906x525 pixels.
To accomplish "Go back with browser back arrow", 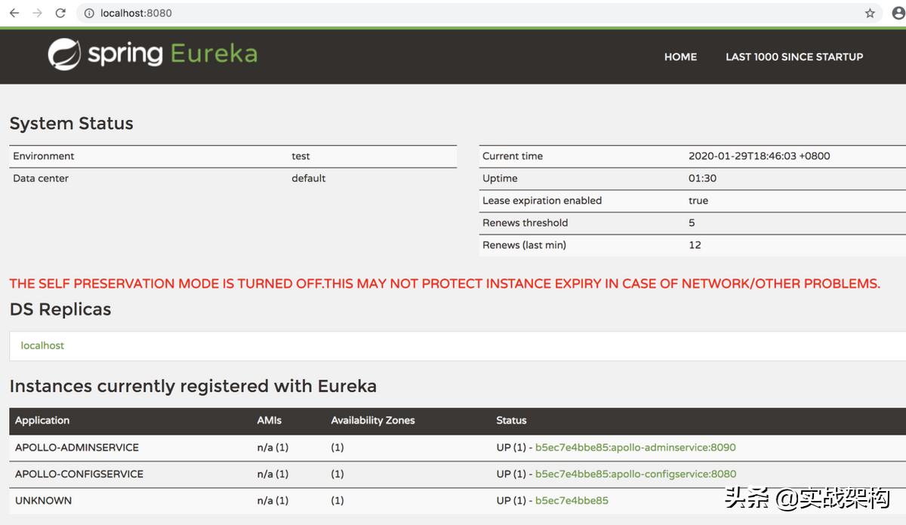I will point(14,13).
